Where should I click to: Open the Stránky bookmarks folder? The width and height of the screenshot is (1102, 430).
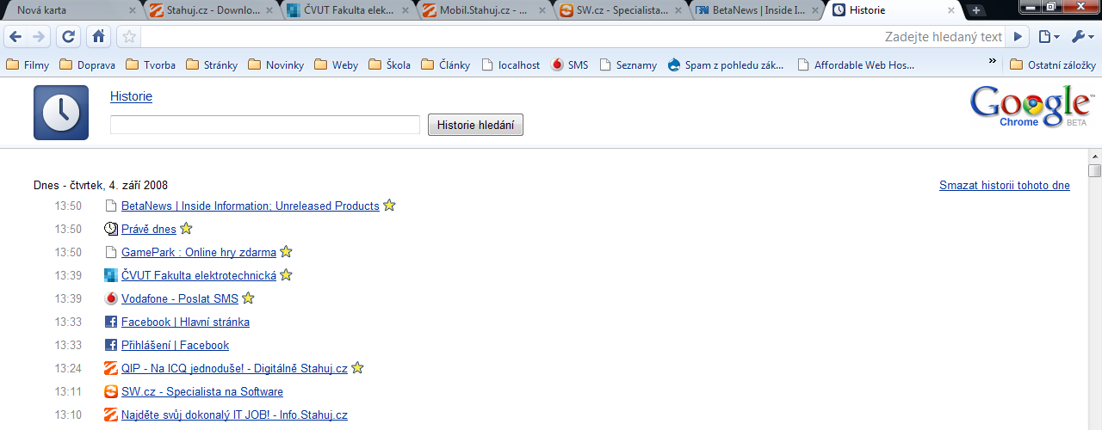[212, 64]
